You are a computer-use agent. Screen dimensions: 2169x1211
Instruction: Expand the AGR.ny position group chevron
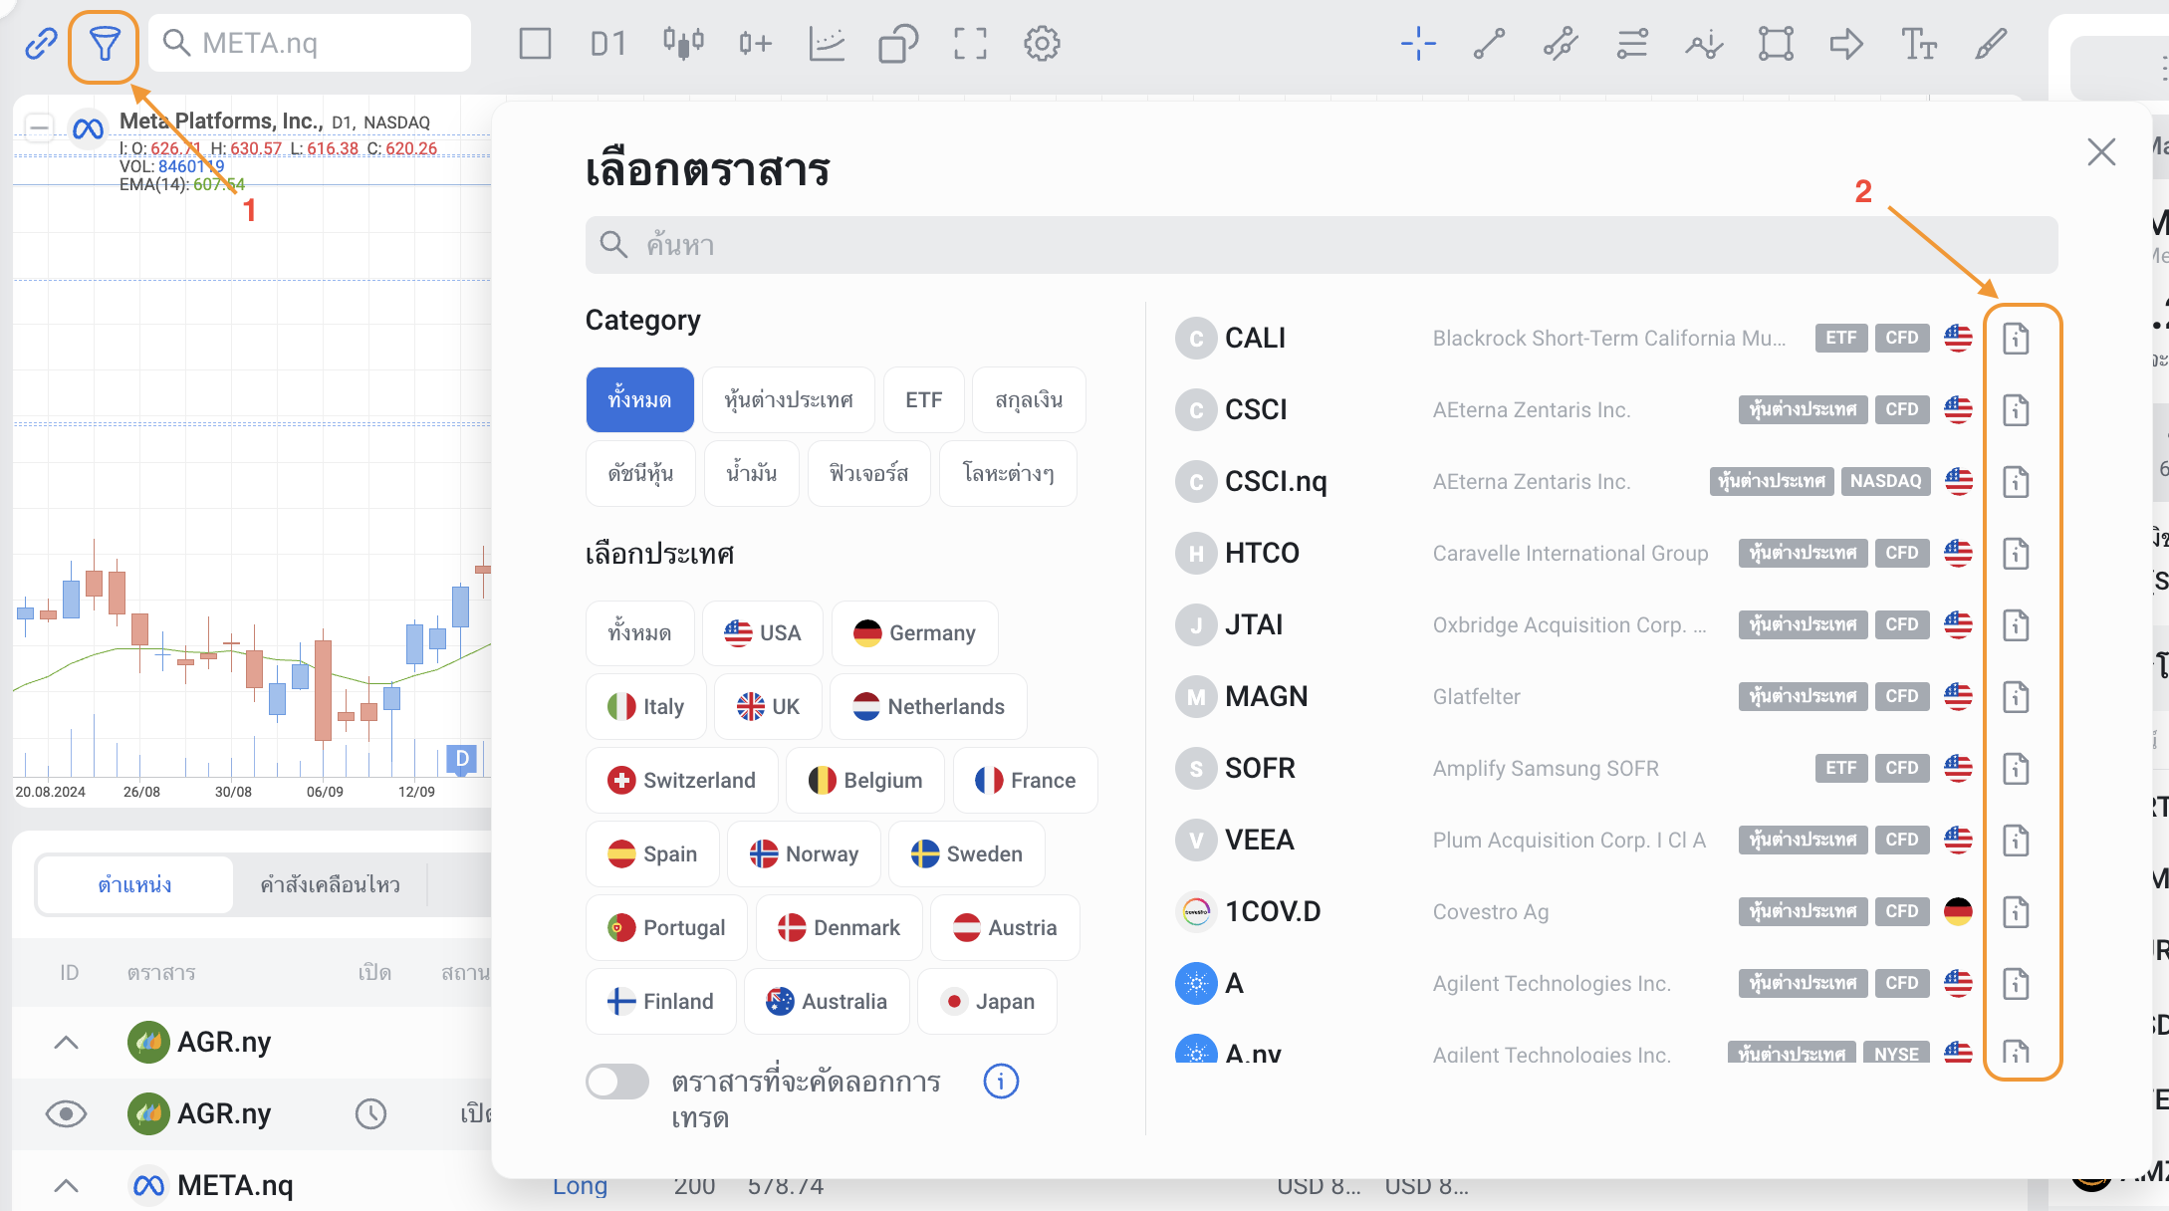tap(66, 1043)
